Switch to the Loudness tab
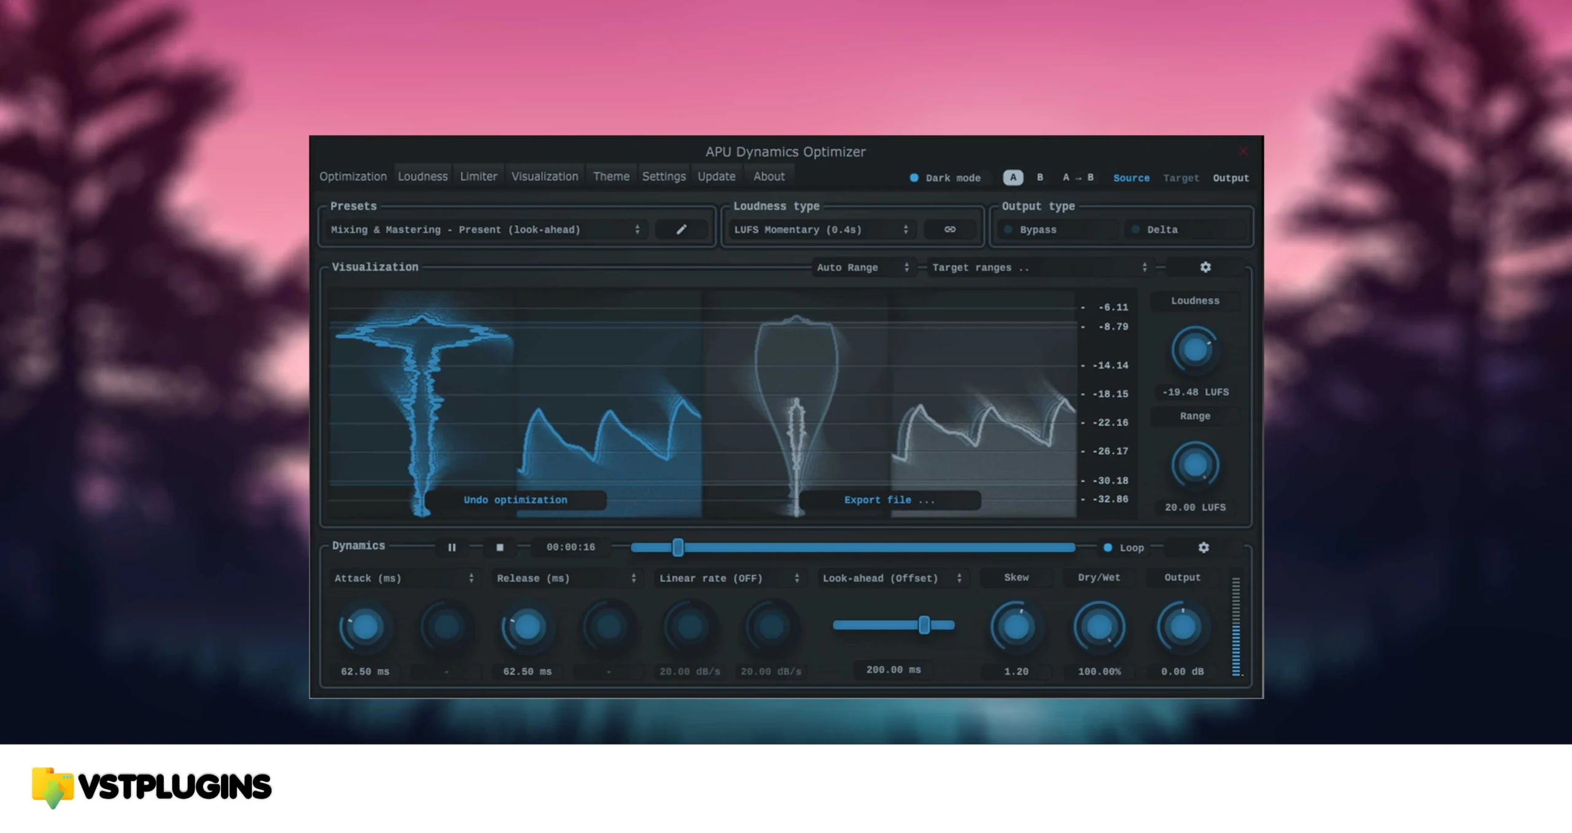1572x833 pixels. tap(422, 177)
